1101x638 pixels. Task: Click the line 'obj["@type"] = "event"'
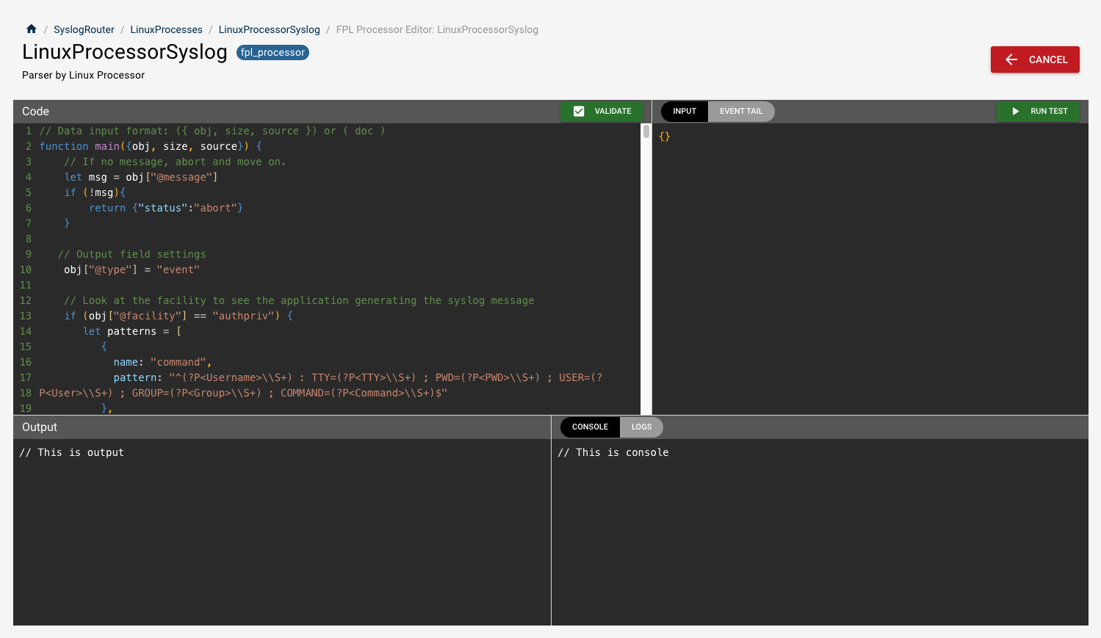click(x=131, y=270)
